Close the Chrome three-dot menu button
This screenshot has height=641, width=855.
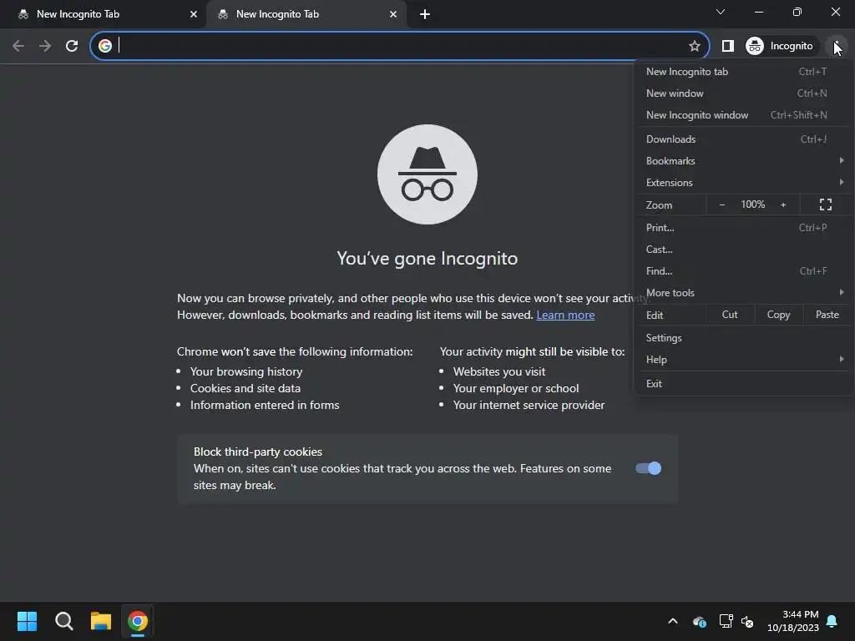coord(836,46)
